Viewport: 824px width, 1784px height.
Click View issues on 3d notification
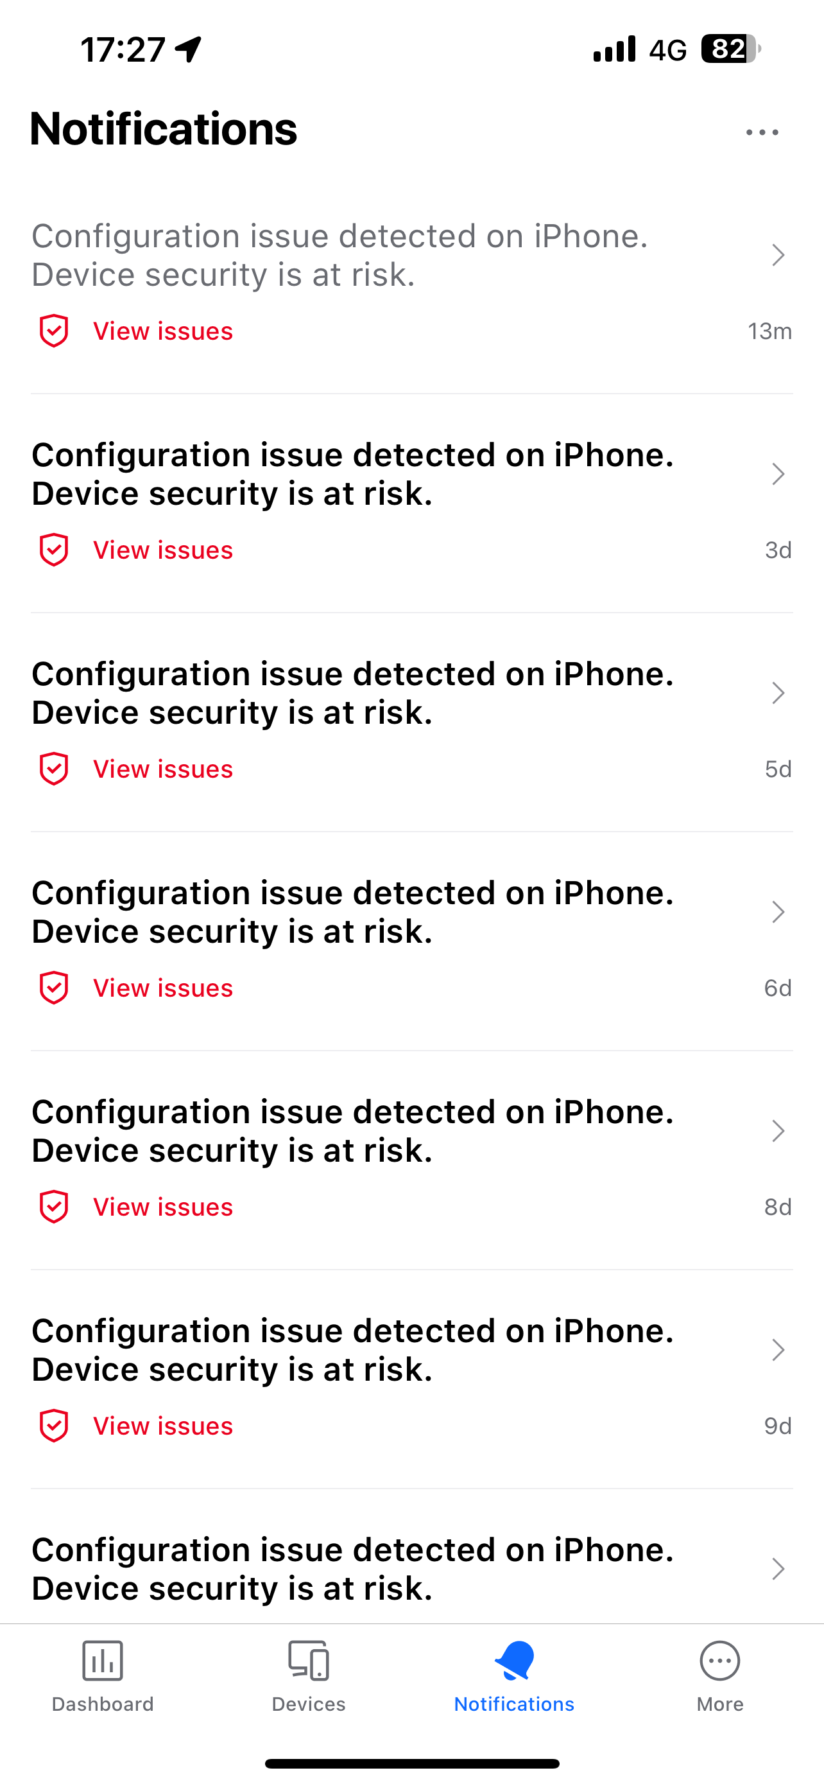click(x=163, y=550)
